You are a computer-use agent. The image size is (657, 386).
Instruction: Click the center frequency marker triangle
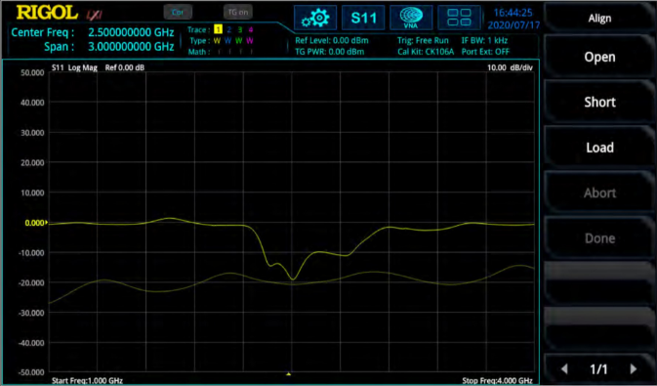pos(288,373)
